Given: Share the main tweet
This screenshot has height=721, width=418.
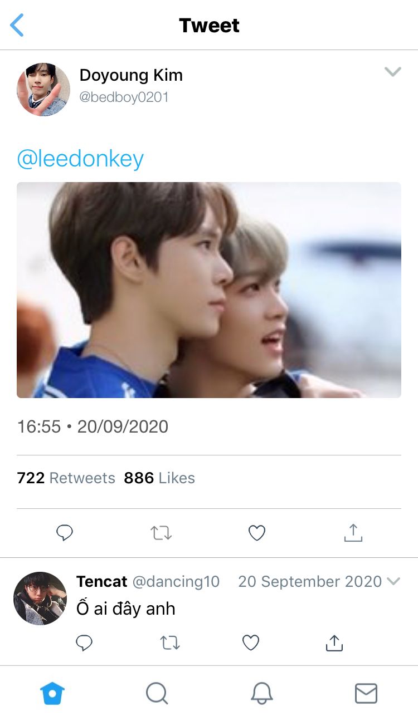Looking at the screenshot, I should pyautogui.click(x=353, y=533).
